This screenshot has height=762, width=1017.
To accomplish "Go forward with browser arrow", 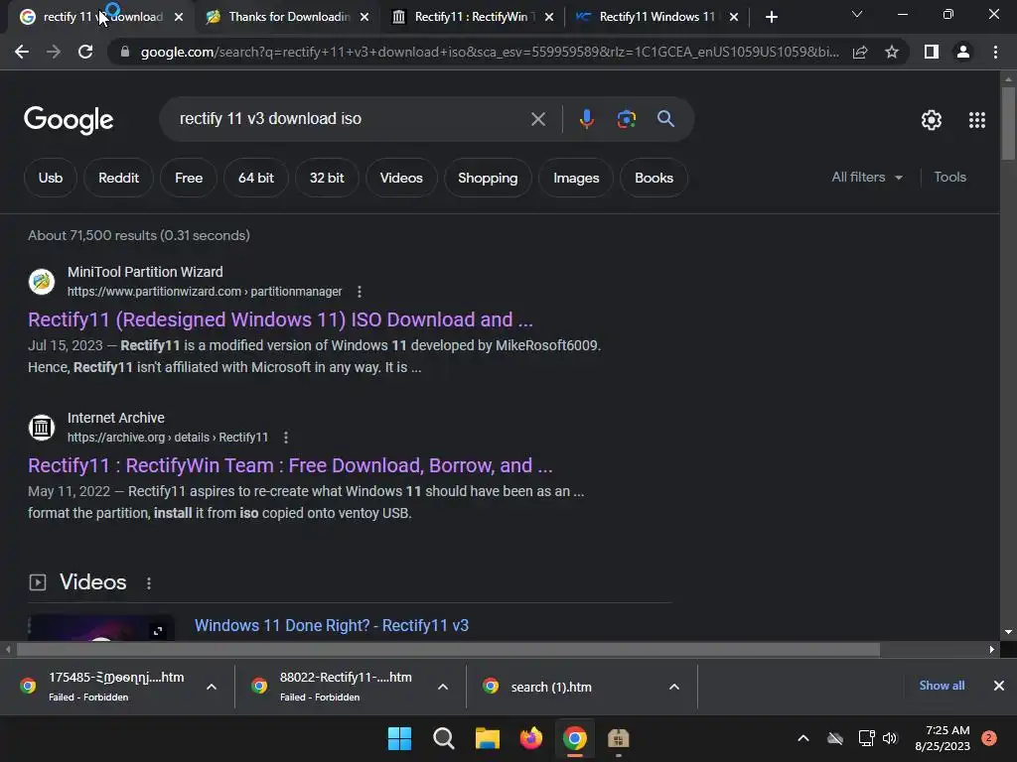I will click(x=54, y=52).
